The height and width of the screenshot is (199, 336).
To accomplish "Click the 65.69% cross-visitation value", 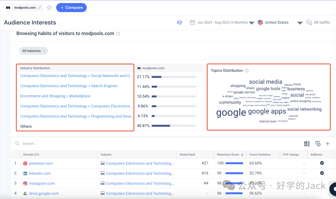I will pyautogui.click(x=256, y=163).
